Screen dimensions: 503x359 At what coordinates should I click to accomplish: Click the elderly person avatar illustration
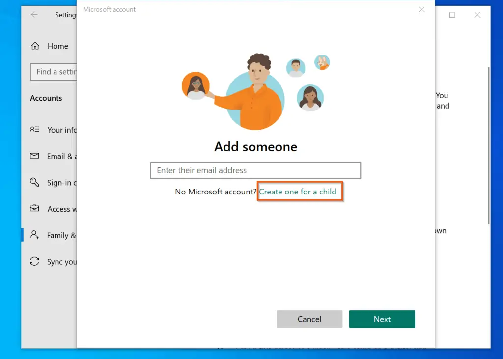click(322, 62)
